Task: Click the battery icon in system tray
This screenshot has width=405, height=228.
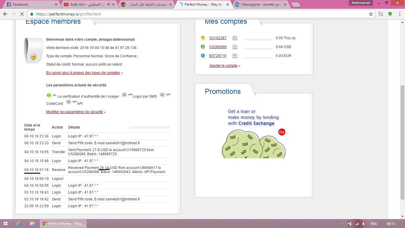Action: [x=350, y=224]
